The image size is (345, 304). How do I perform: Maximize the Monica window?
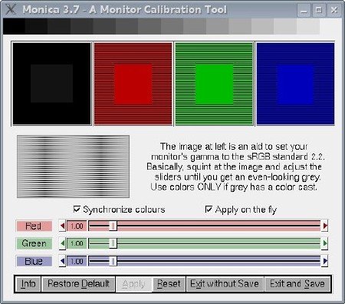click(319, 10)
